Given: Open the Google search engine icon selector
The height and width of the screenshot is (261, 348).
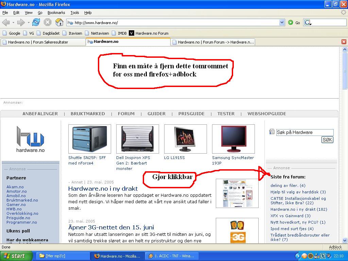Looking at the screenshot, I should click(x=308, y=22).
